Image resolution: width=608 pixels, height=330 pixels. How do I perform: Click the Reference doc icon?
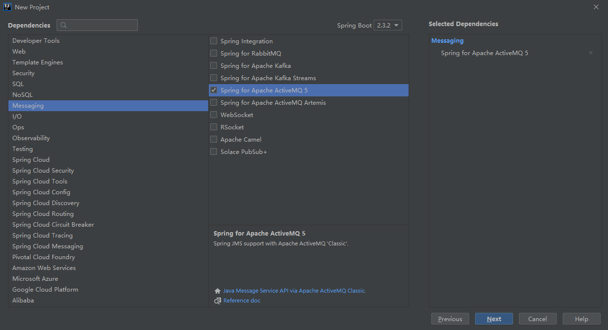218,300
